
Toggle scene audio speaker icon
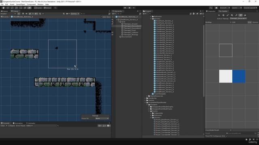point(26,14)
